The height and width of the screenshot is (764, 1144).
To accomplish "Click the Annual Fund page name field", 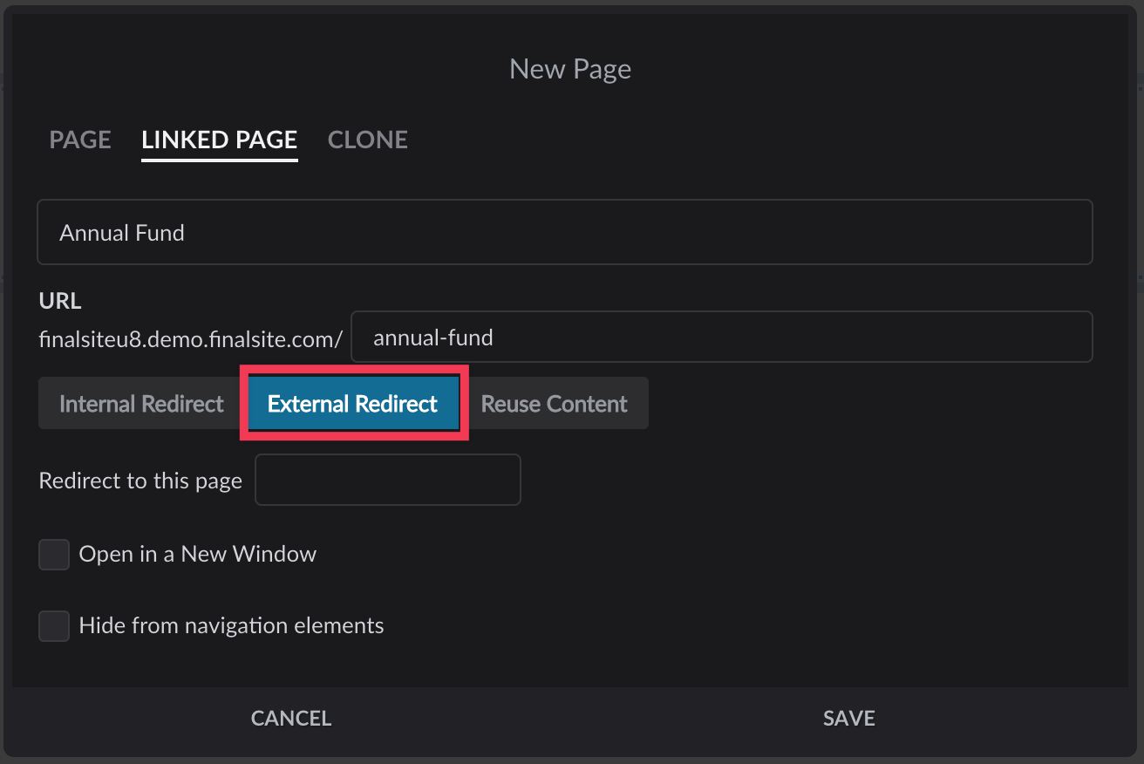I will click(x=564, y=232).
